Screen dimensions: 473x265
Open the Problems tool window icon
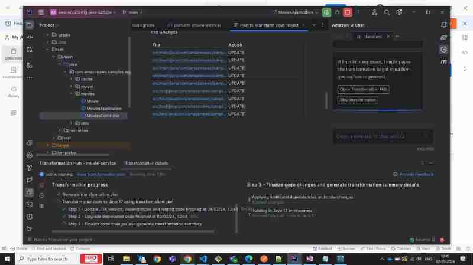[x=29, y=217]
